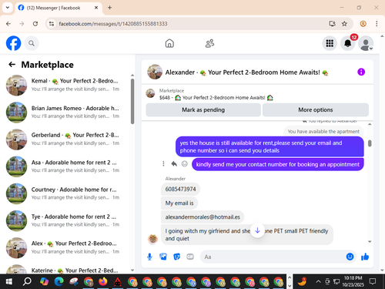Screen dimensions: 385x289
Task: Reload the page in browser
Action: tap(35, 24)
